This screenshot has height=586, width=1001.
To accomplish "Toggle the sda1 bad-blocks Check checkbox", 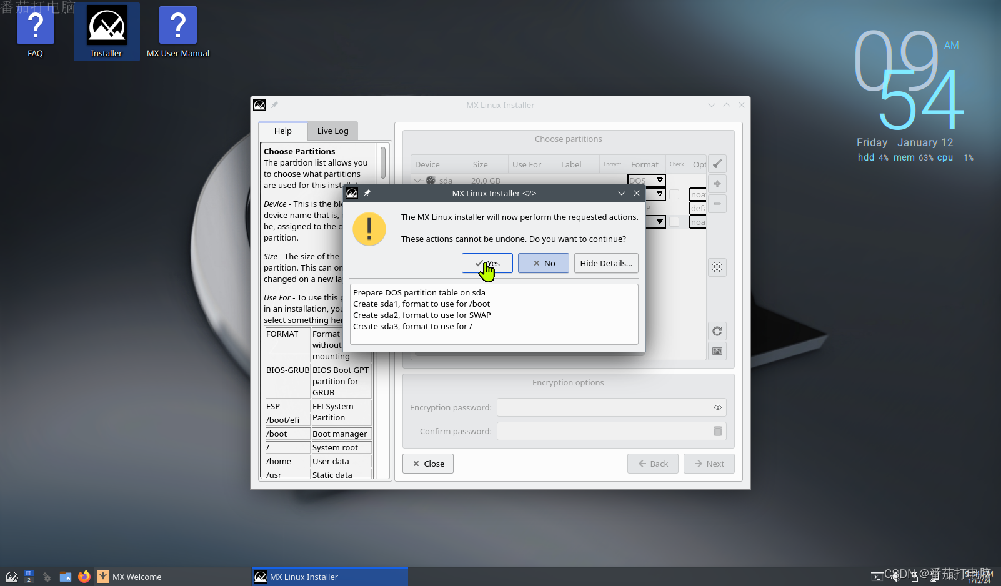I will [x=674, y=194].
